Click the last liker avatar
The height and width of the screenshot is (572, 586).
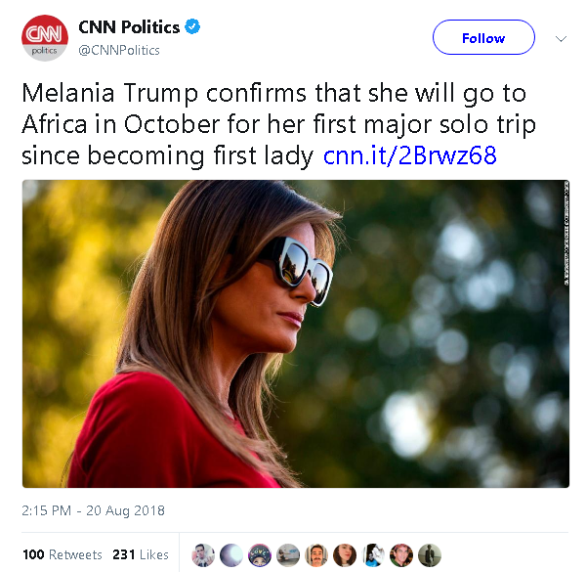pos(430,554)
